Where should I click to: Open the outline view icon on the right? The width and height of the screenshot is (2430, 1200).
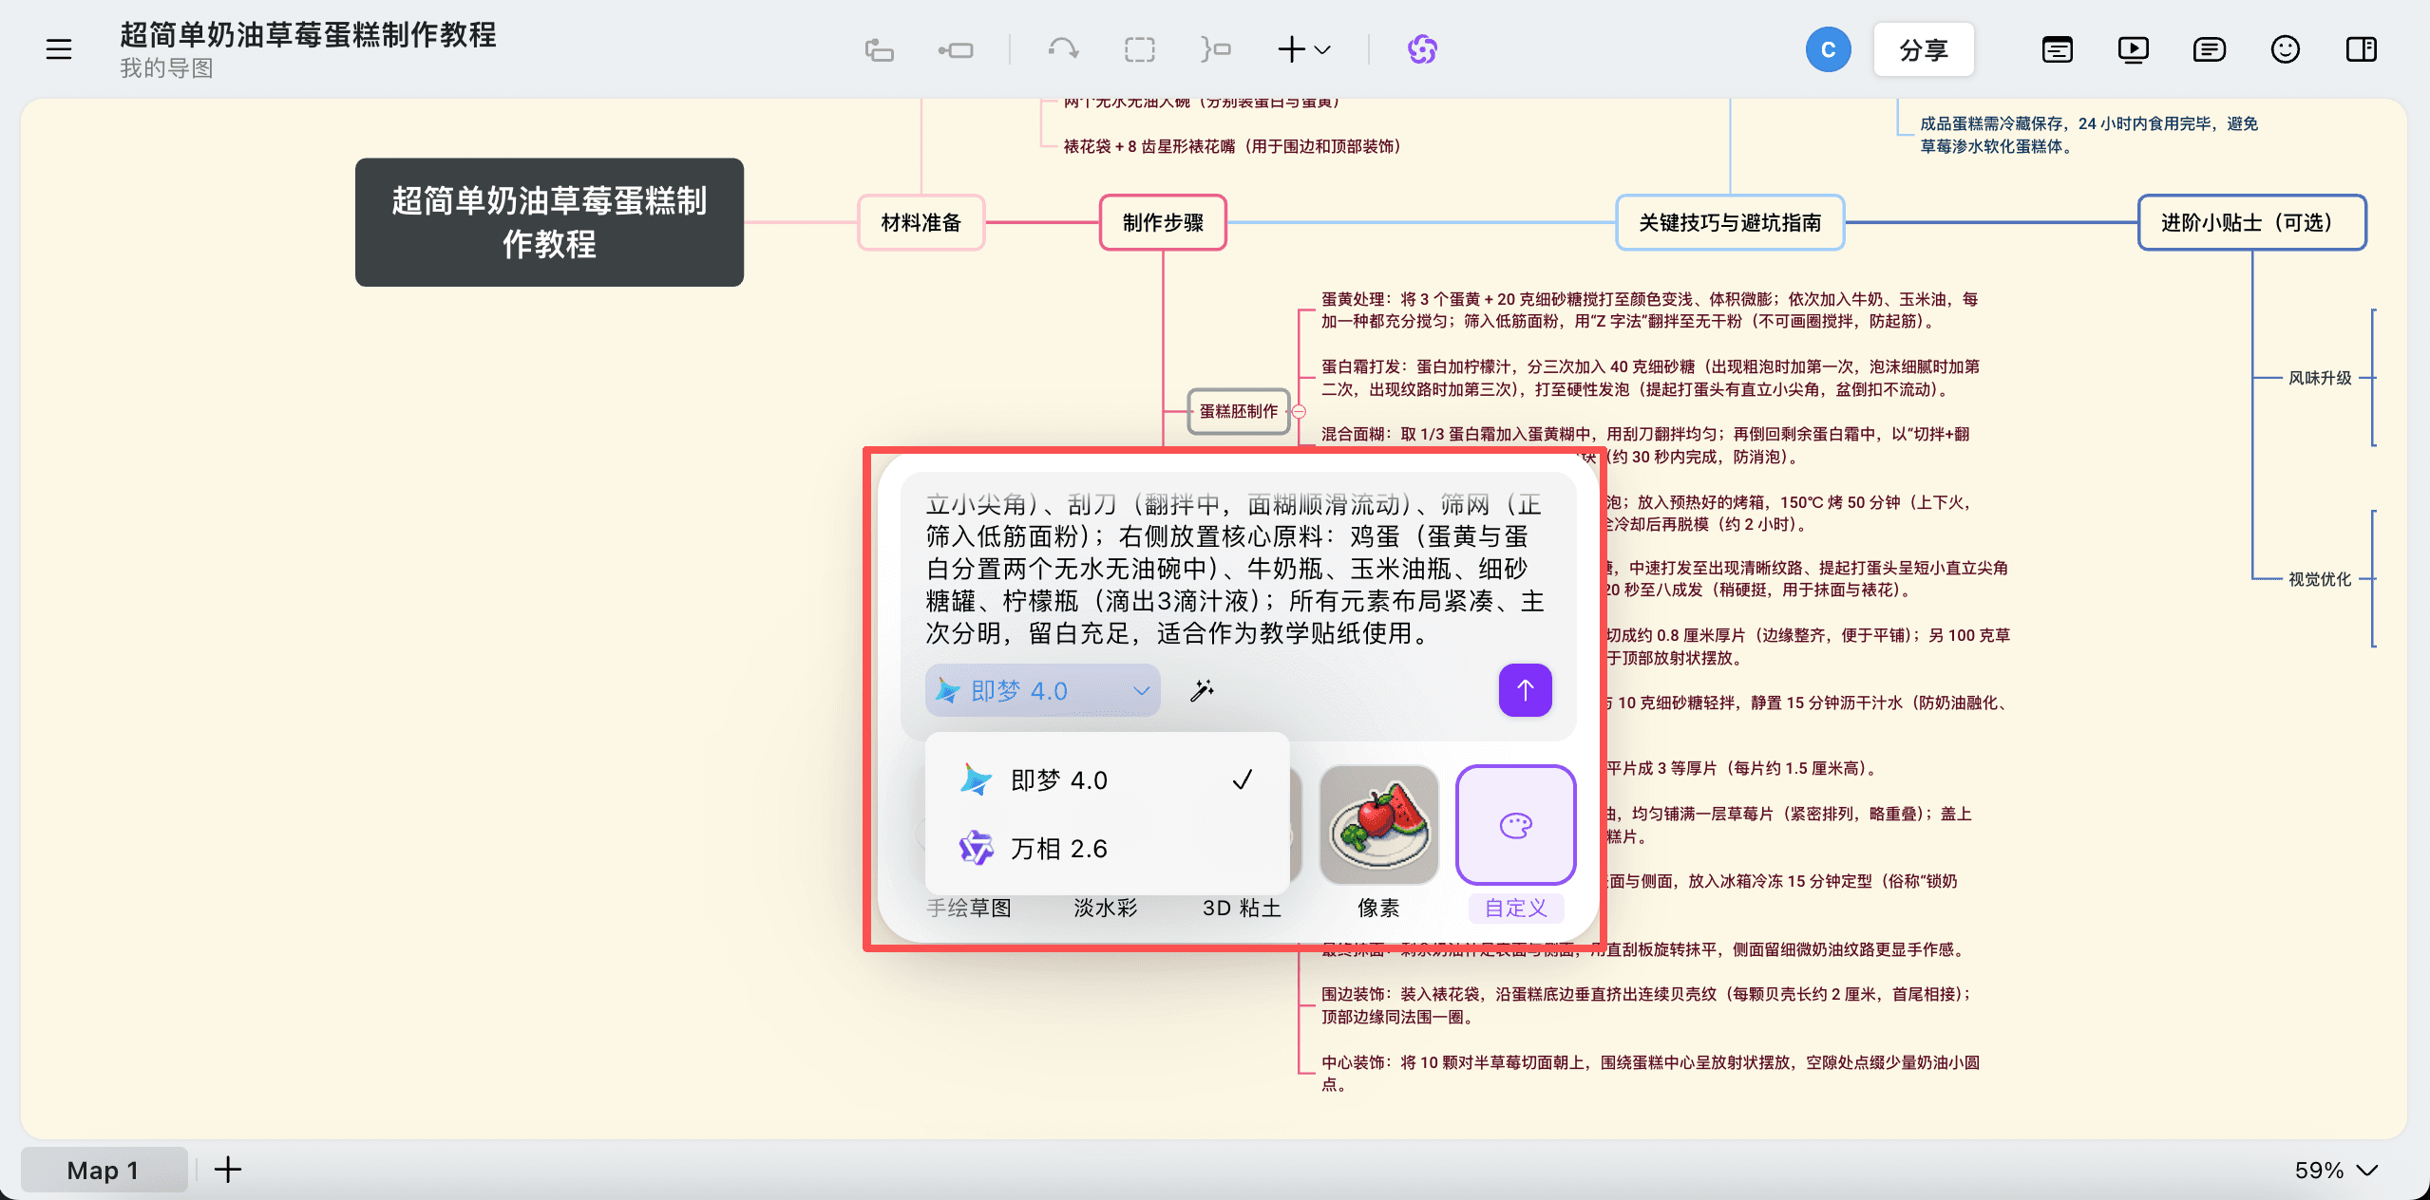pos(2056,48)
